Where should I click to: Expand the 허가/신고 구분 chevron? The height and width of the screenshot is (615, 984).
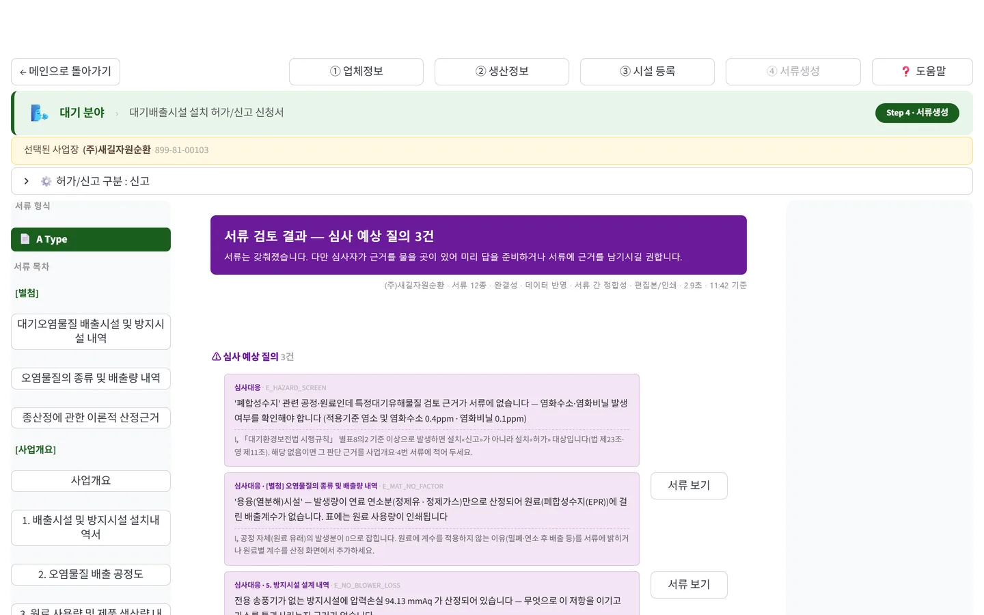(x=26, y=181)
